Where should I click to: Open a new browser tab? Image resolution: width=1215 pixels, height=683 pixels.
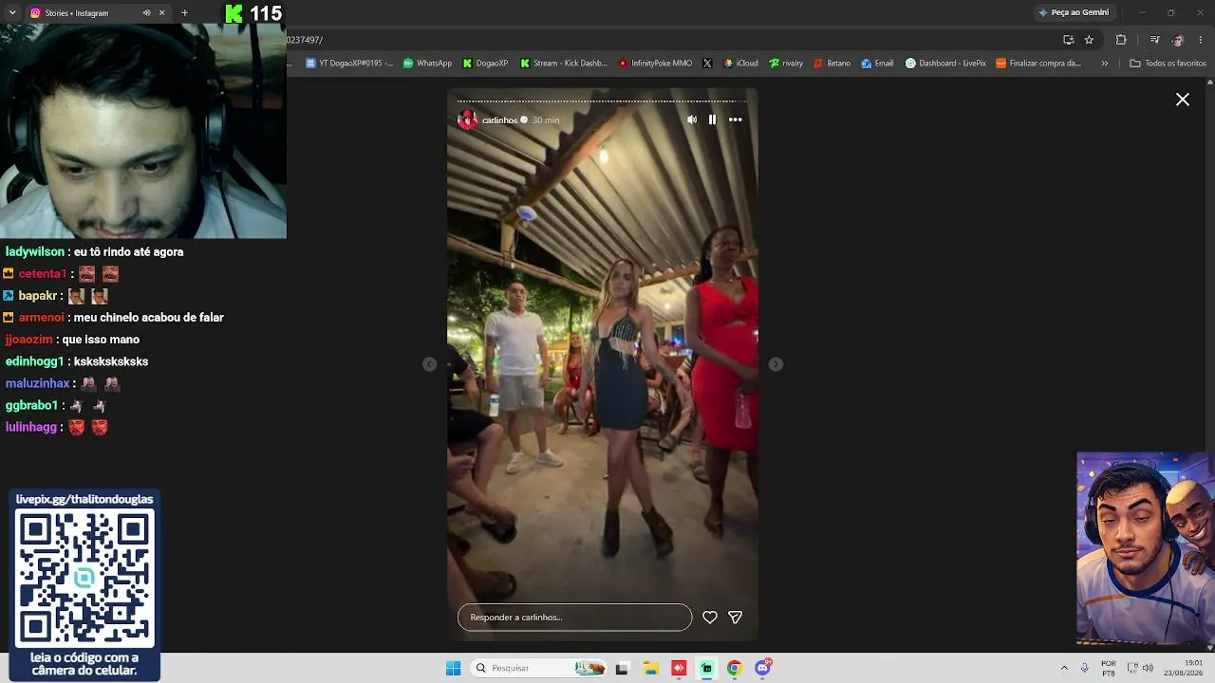pyautogui.click(x=184, y=13)
